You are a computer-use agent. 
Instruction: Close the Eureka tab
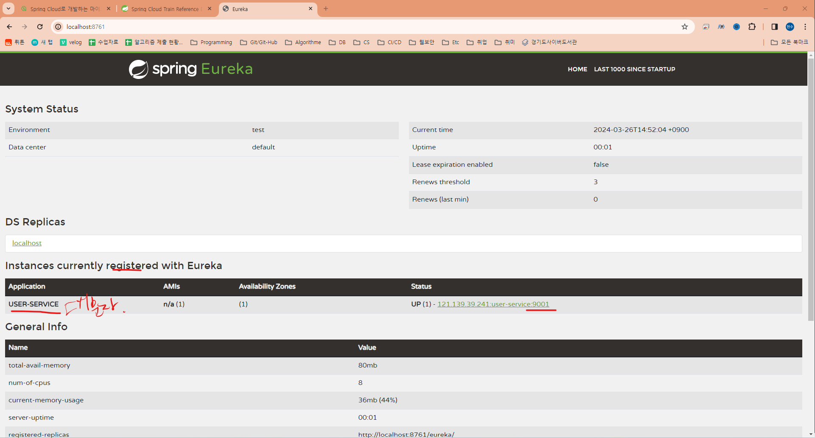(x=311, y=8)
